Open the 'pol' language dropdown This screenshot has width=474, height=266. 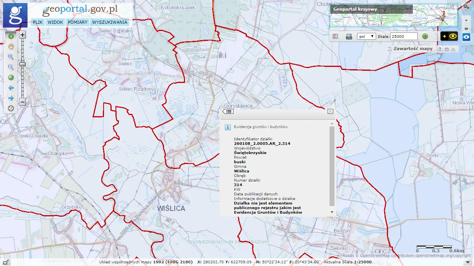click(366, 36)
